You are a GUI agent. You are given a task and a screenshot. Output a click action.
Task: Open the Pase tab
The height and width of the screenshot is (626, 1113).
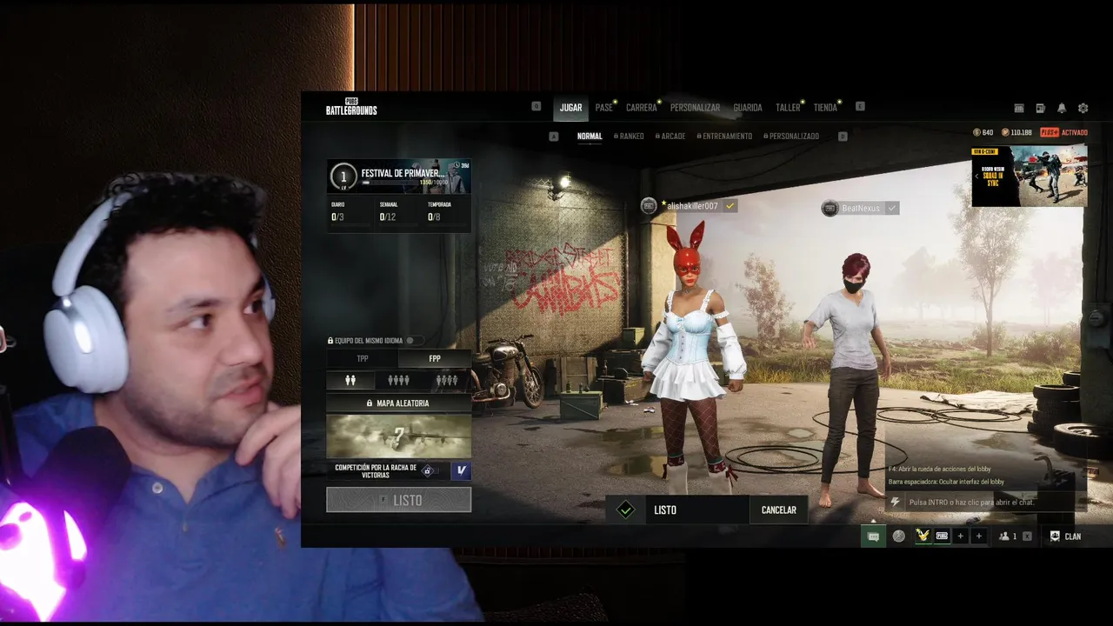click(604, 108)
